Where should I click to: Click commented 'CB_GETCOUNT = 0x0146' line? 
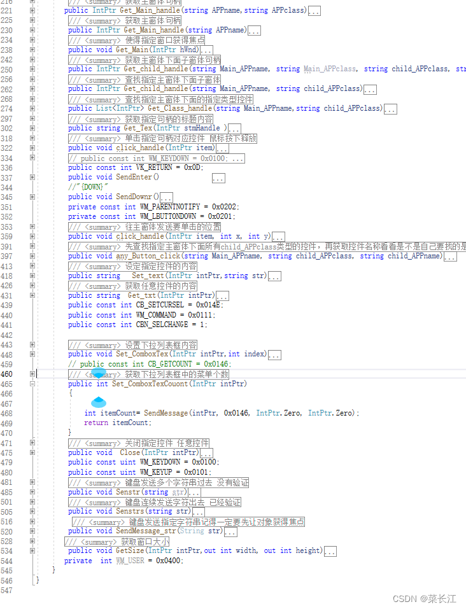pos(150,364)
